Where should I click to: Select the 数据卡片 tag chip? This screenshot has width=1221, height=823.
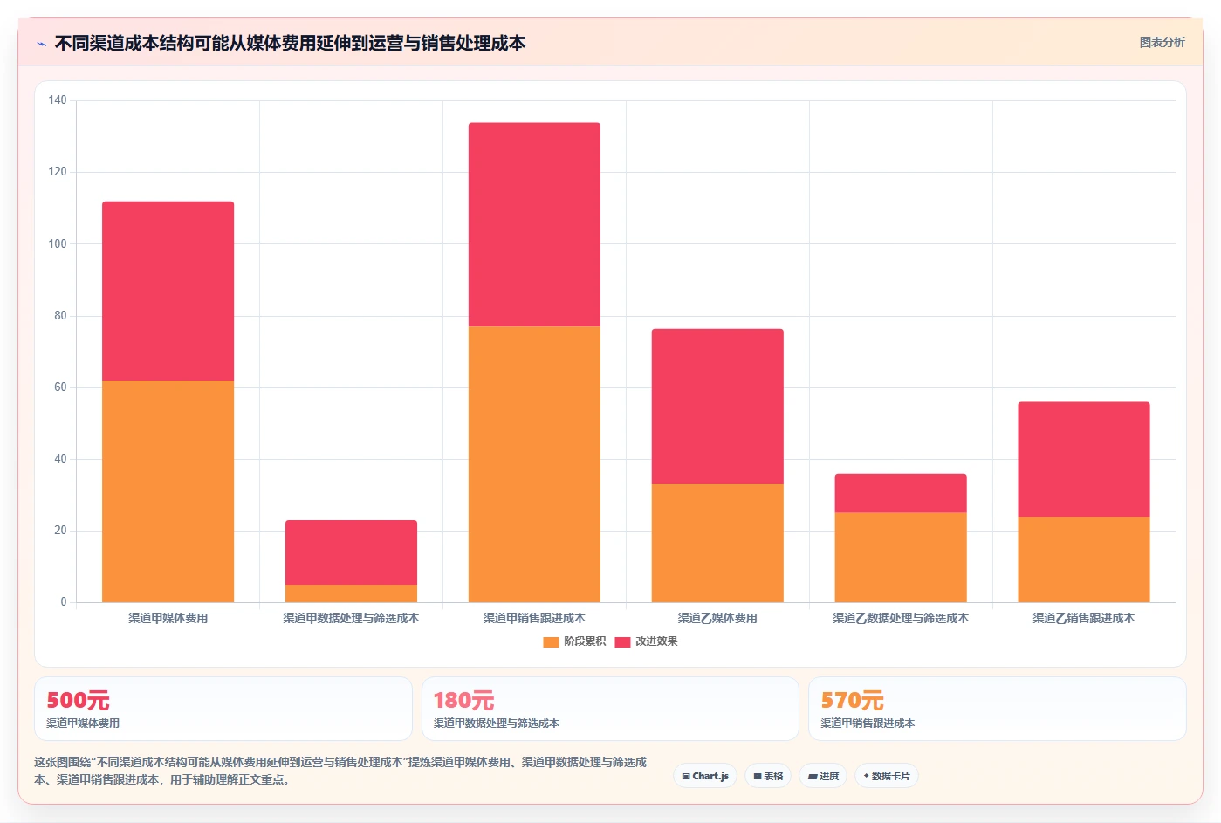[886, 776]
